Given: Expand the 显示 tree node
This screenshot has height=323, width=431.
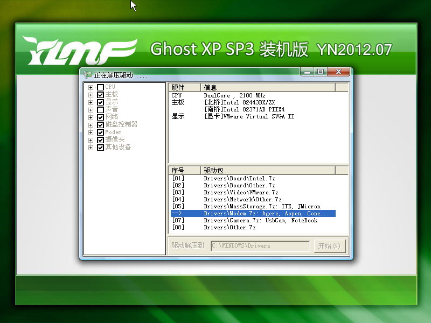Looking at the screenshot, I should coord(91,102).
